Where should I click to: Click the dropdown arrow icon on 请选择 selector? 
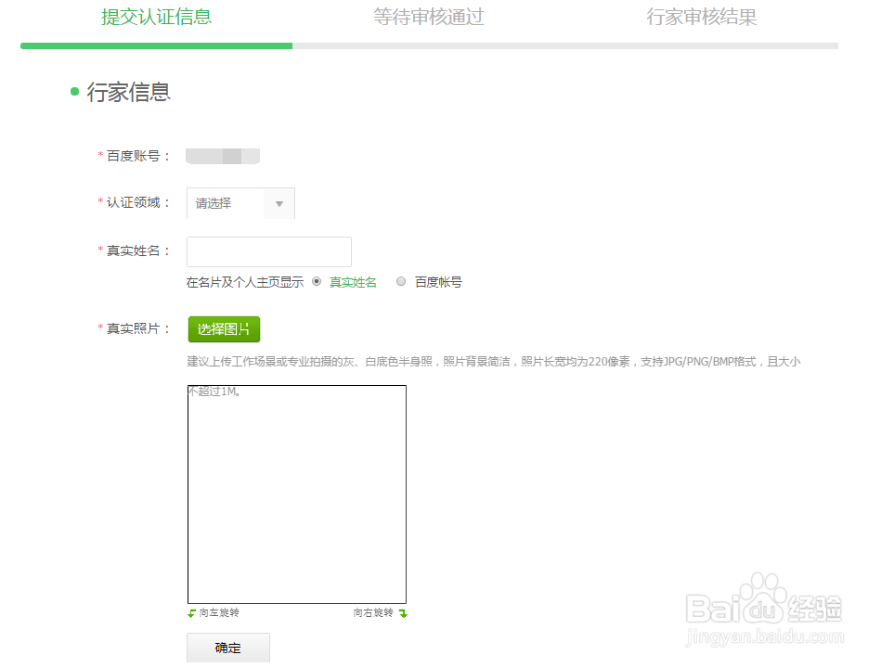pos(279,203)
